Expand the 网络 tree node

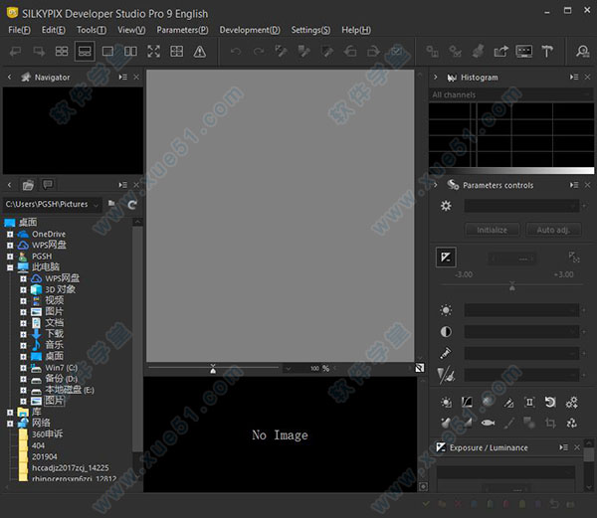click(10, 424)
